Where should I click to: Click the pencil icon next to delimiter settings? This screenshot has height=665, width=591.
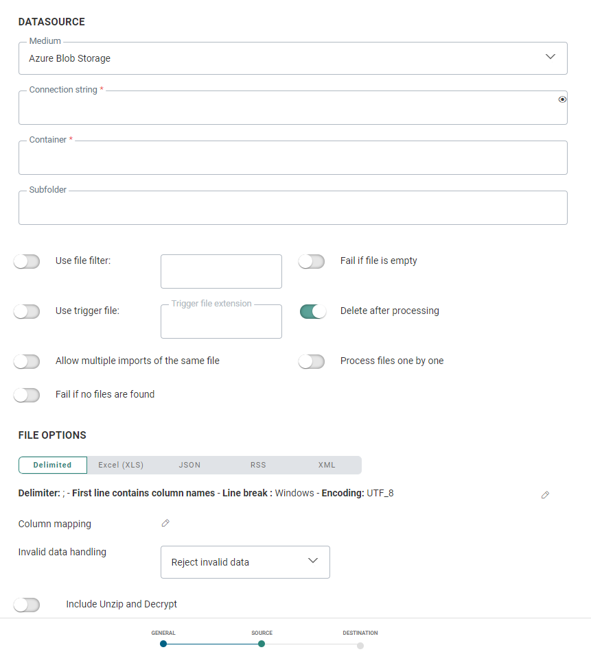(545, 494)
